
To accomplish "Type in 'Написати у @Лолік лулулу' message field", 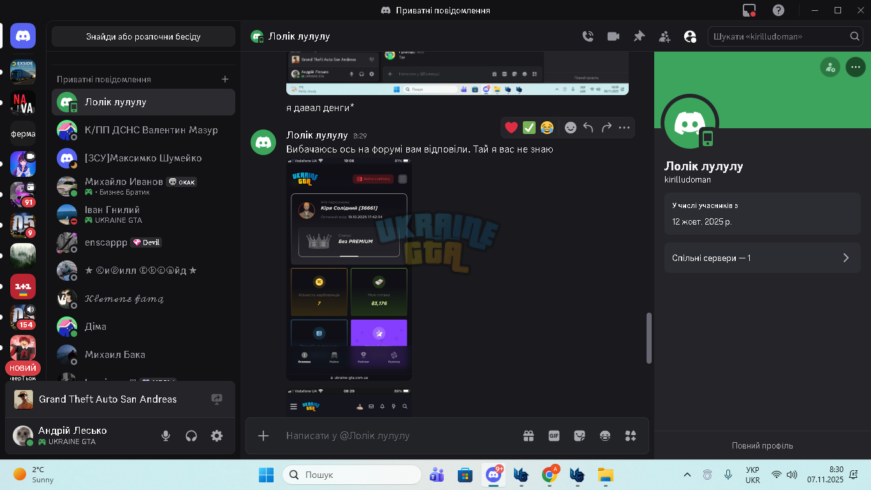I will pyautogui.click(x=399, y=436).
